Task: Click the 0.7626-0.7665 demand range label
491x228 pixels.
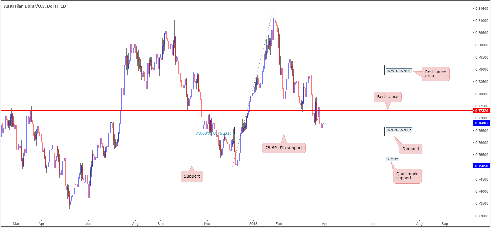Action: (398, 130)
